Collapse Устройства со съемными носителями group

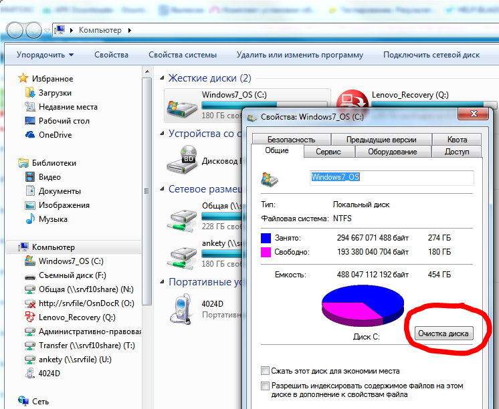[x=163, y=133]
